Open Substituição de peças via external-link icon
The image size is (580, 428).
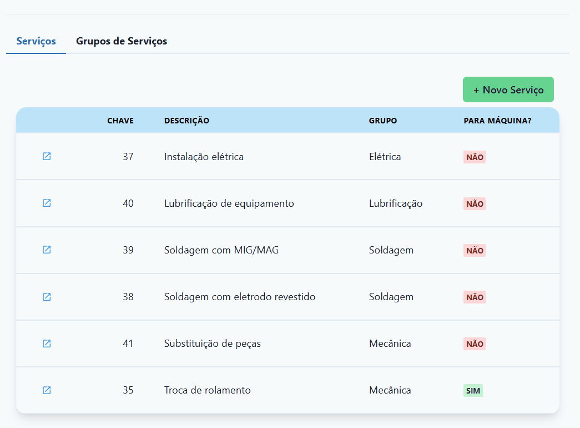click(x=47, y=344)
